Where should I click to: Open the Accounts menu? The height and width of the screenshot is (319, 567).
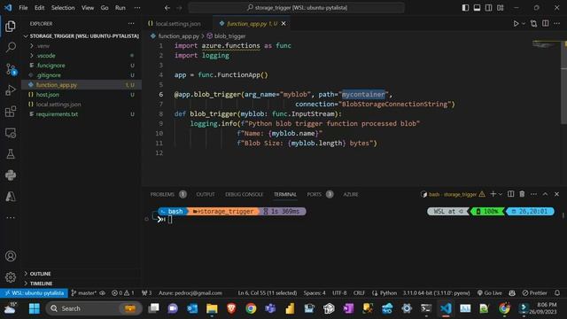[x=11, y=256]
